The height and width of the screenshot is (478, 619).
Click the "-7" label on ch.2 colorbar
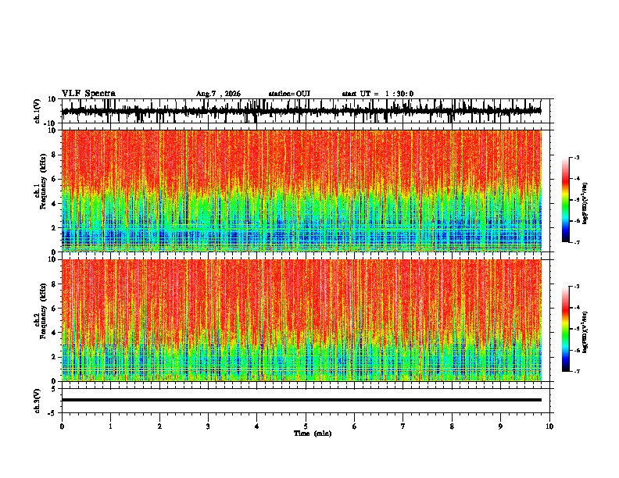point(576,371)
